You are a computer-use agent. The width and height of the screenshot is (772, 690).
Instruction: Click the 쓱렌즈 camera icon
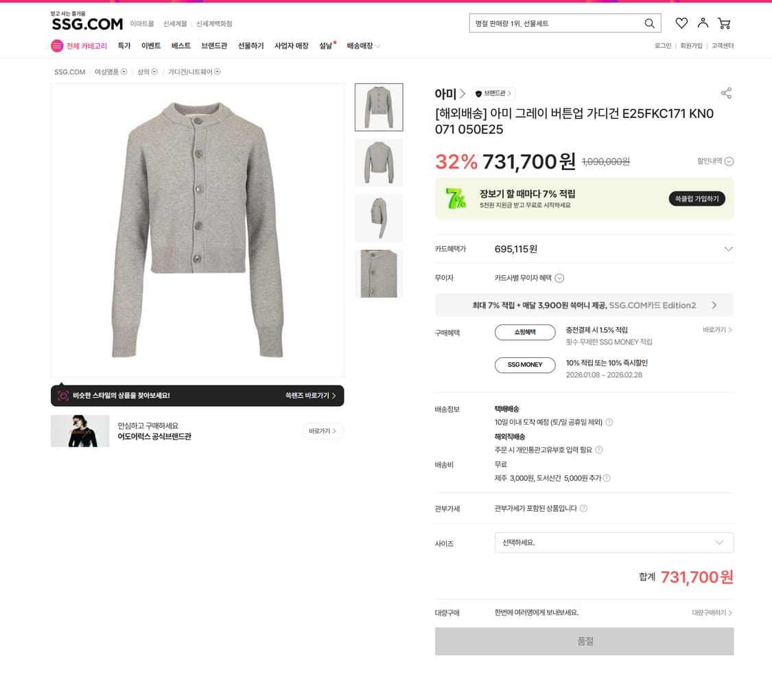63,396
